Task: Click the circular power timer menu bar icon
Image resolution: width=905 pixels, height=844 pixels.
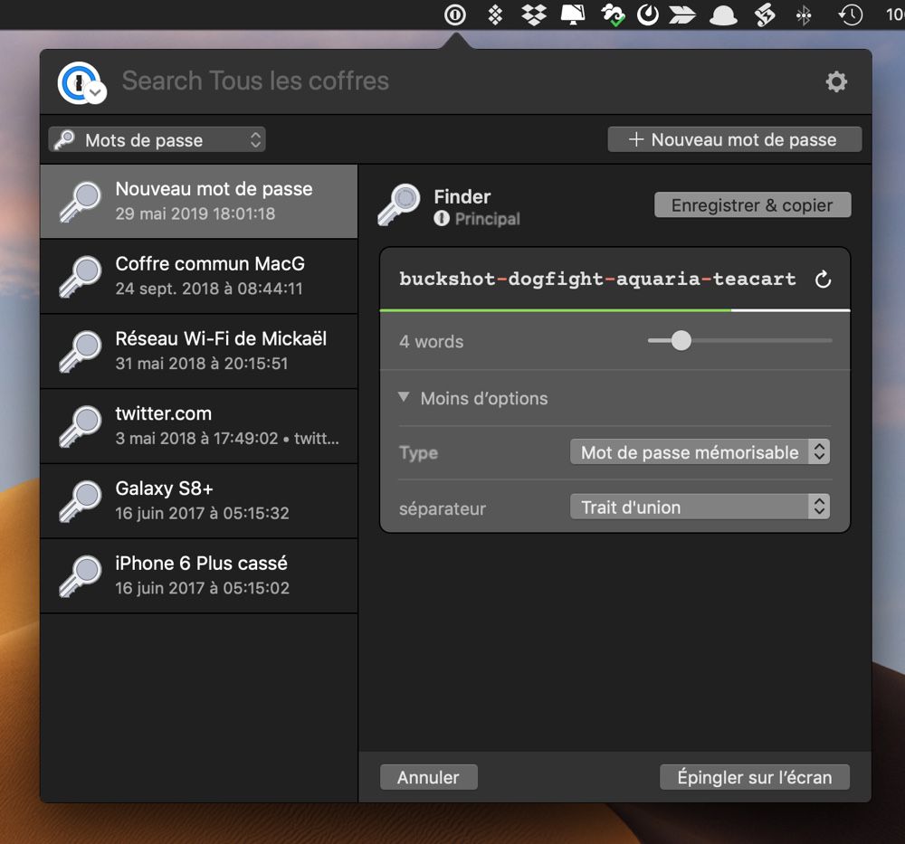Action: [x=648, y=15]
